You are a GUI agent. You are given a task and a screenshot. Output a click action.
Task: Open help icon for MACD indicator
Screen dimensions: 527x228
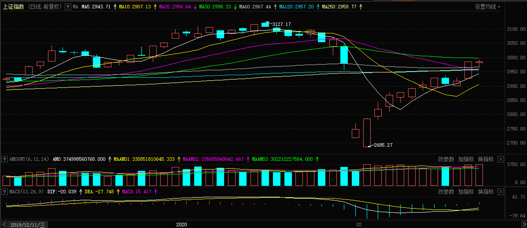[5, 192]
